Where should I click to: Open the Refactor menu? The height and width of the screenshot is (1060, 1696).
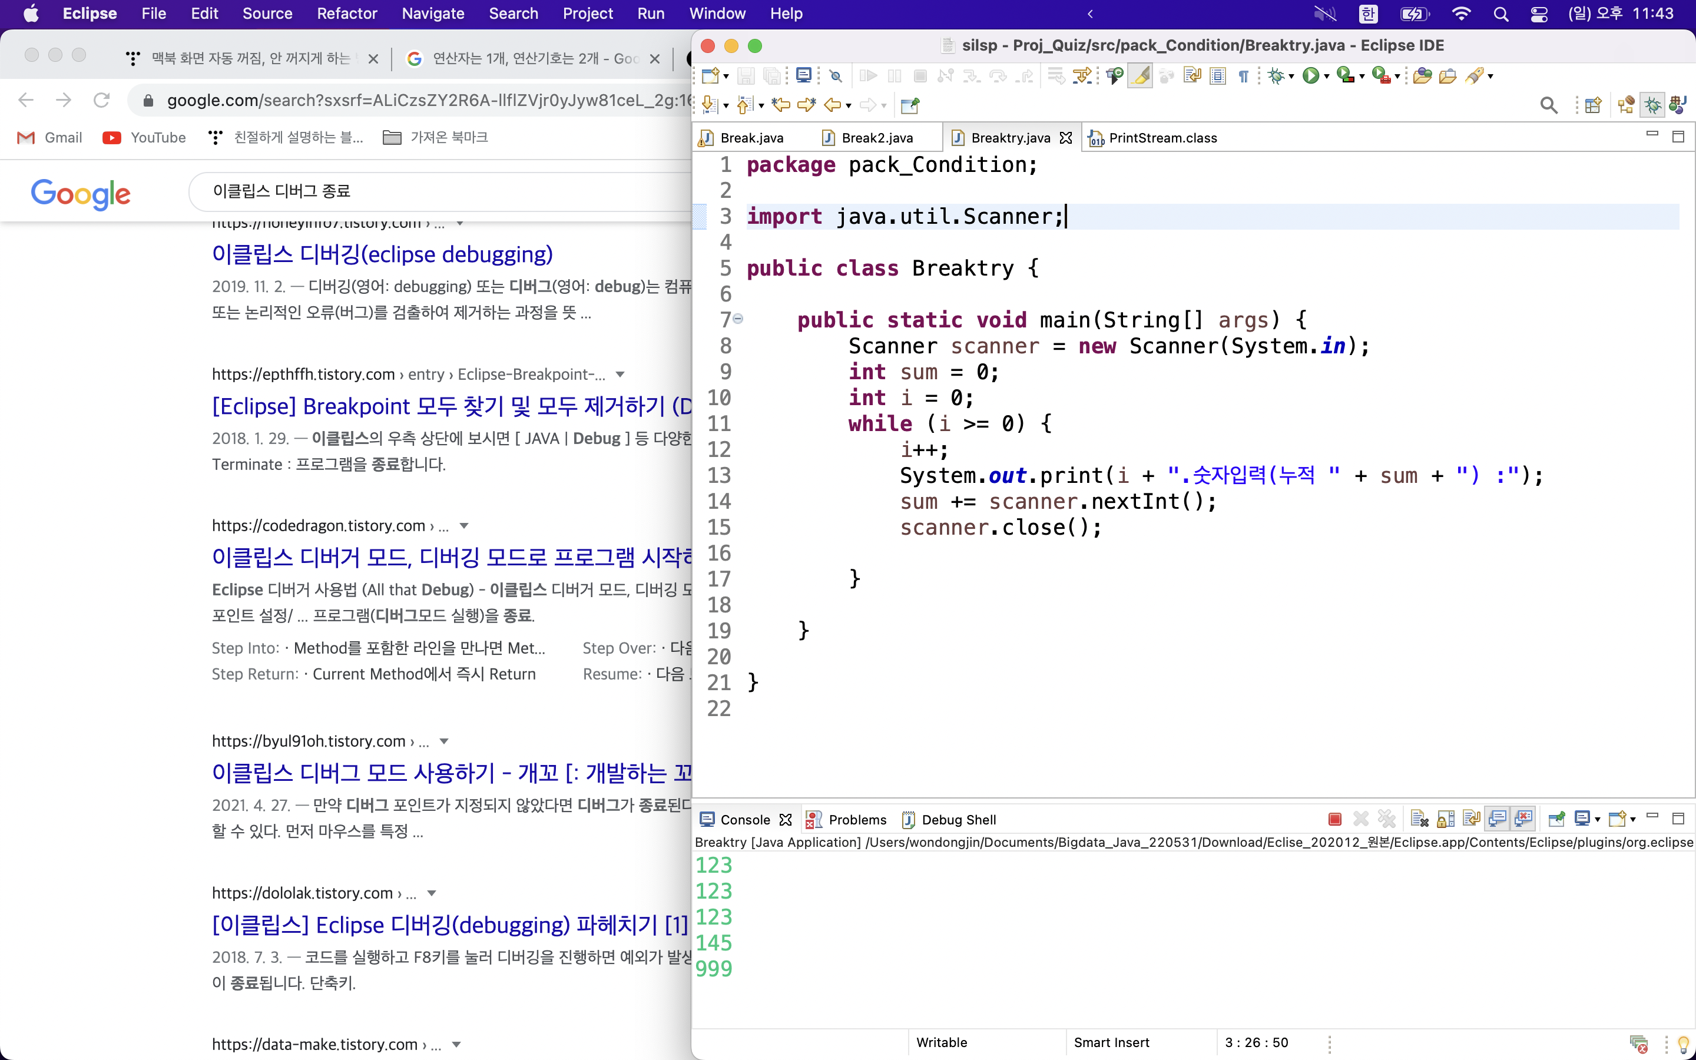pyautogui.click(x=346, y=14)
